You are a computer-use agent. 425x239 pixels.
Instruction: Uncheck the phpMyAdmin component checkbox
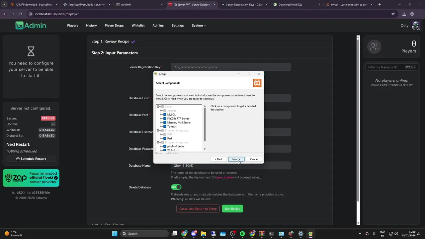[165, 146]
